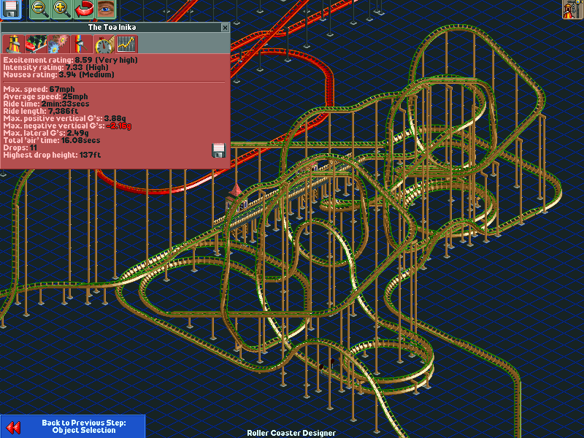Click the Average speed 25mph line
The height and width of the screenshot is (438, 584).
pos(45,96)
